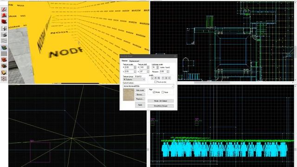Switch to the Material tab
The image size is (297, 167).
(124, 61)
